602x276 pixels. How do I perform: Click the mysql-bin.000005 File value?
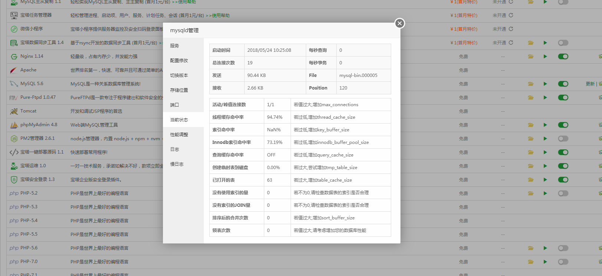tap(358, 75)
